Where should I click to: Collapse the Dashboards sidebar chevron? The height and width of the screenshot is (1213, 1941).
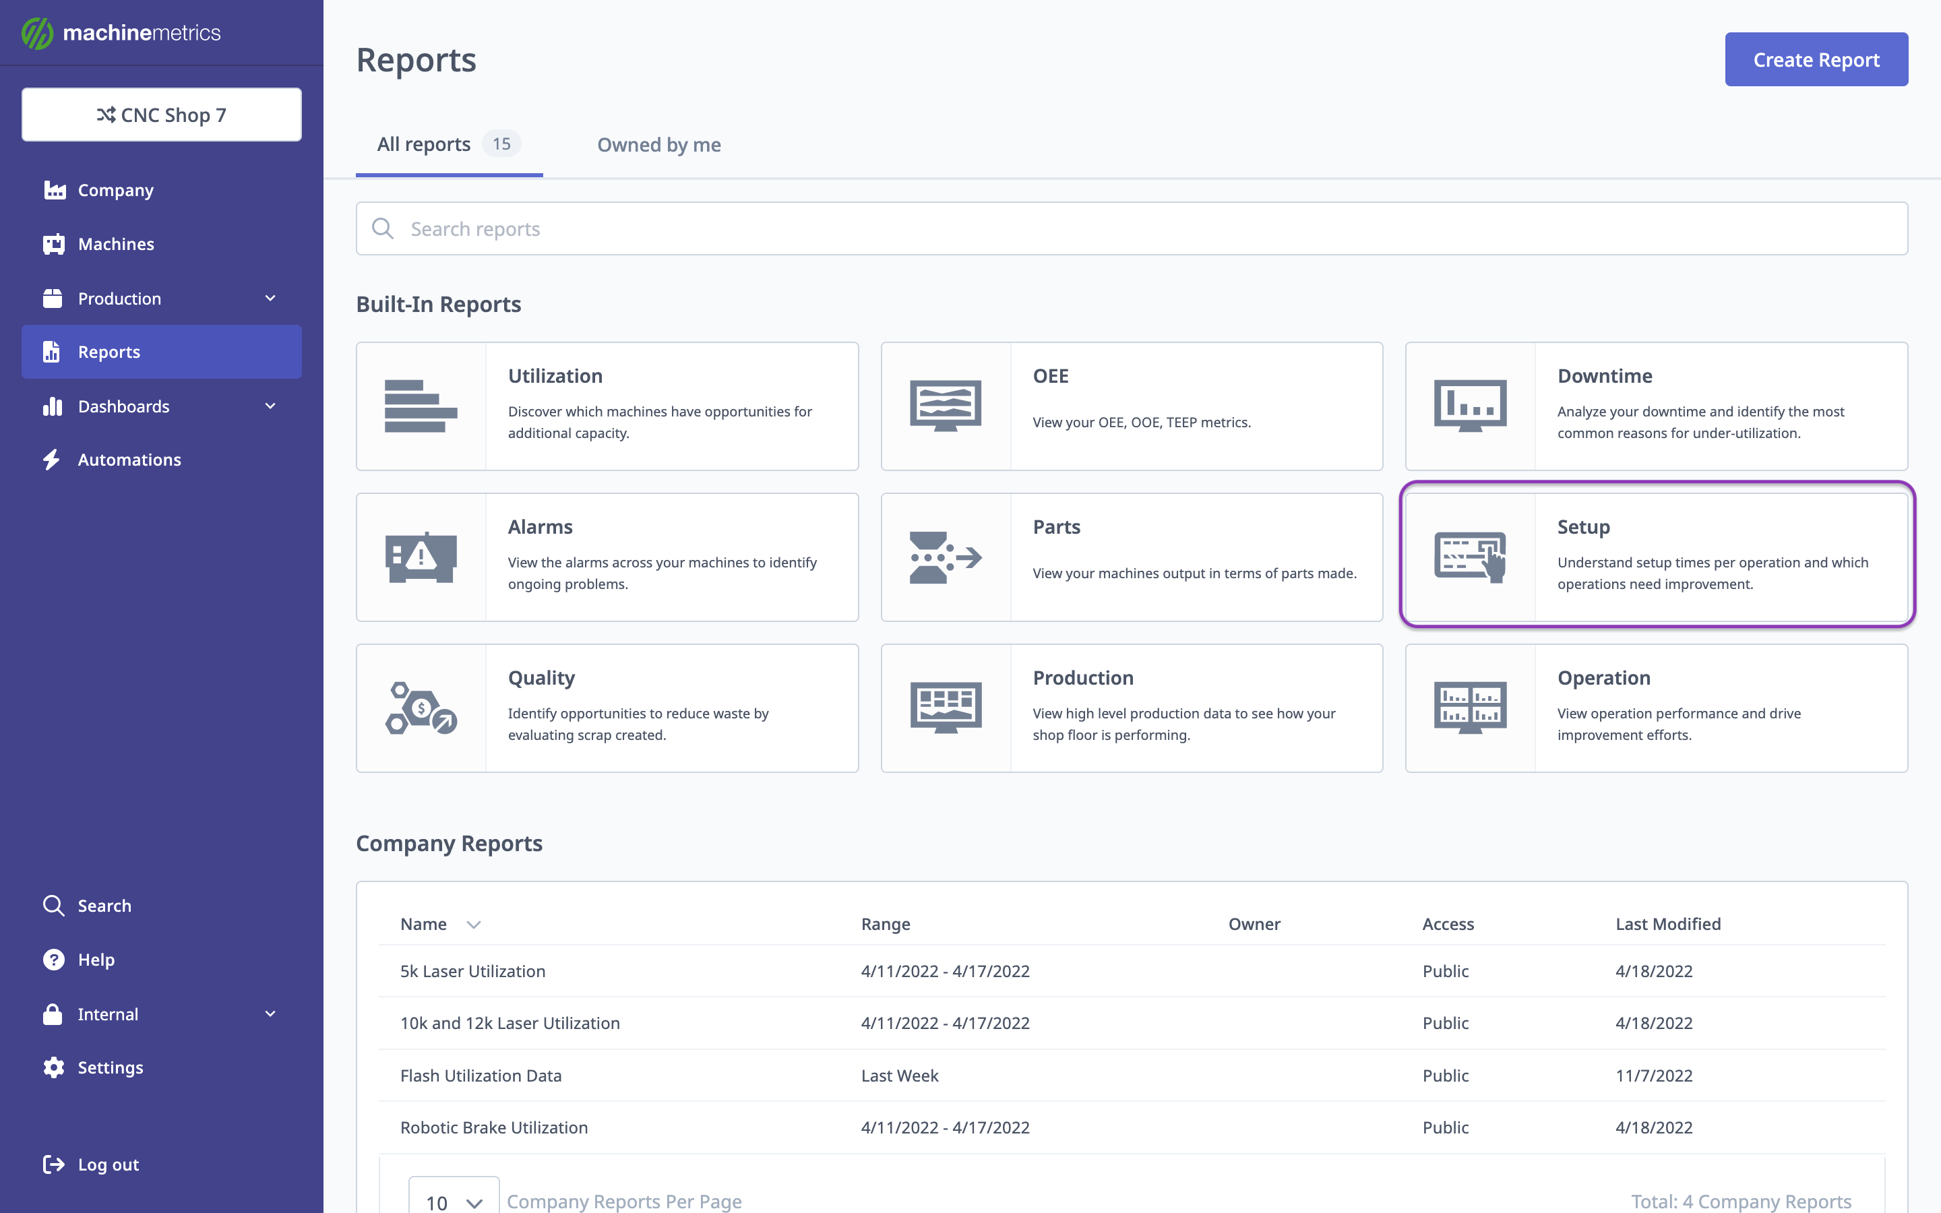point(270,406)
